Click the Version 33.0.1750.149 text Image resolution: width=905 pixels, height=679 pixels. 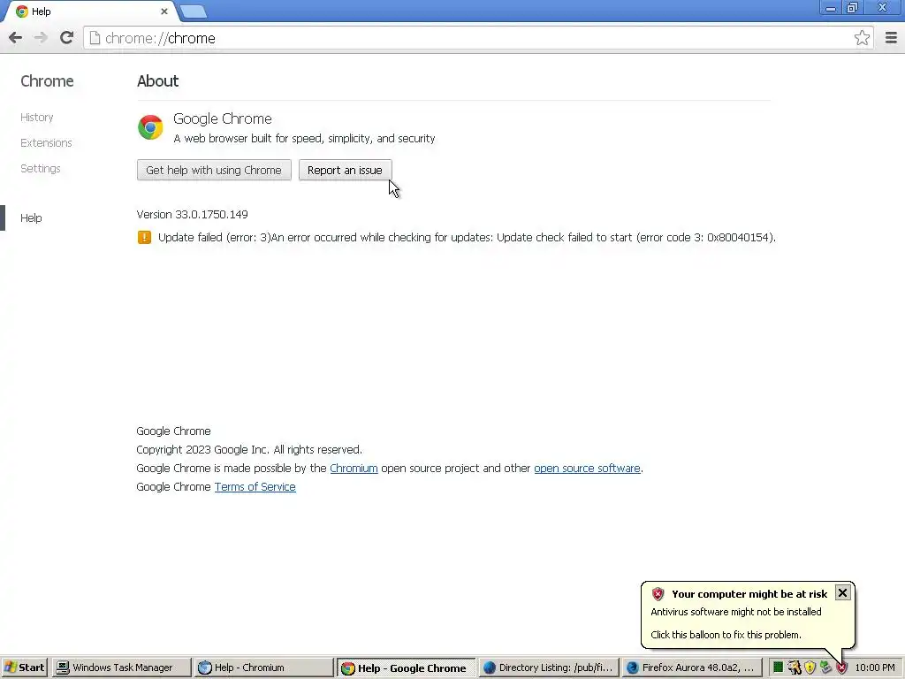click(192, 214)
